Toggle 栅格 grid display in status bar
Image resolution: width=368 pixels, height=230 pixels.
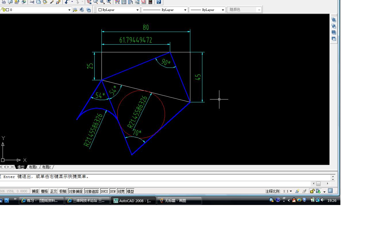coord(44,191)
